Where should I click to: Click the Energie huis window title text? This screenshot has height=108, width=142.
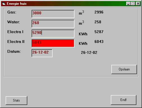(17, 4)
